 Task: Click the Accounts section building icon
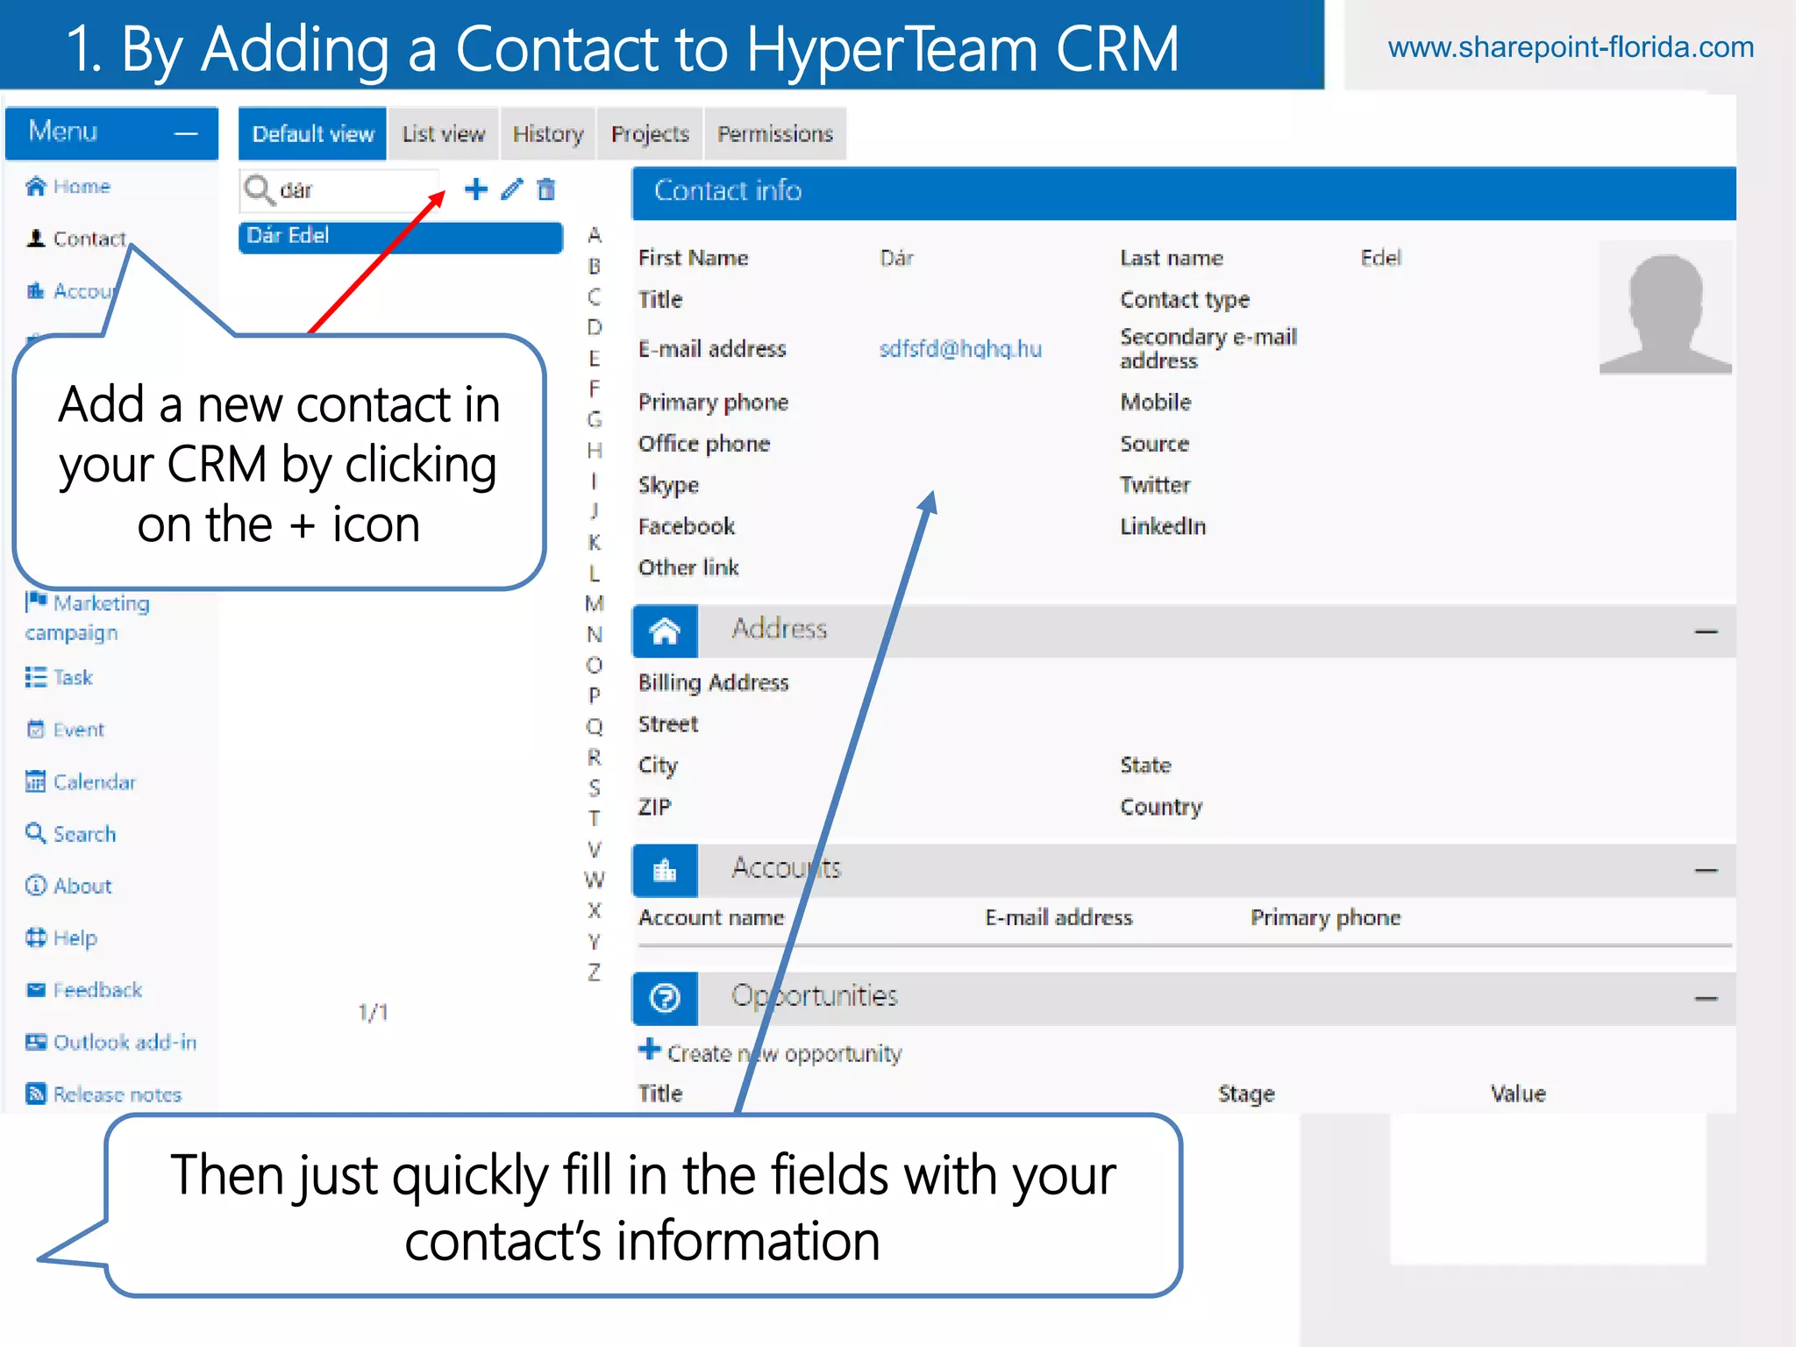(665, 870)
